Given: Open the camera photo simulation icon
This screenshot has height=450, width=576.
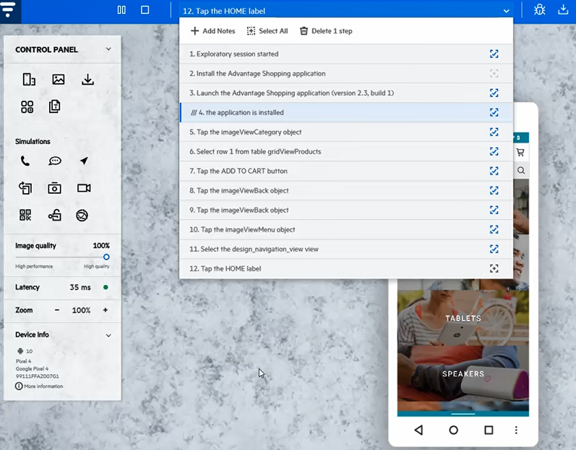Looking at the screenshot, I should coord(55,188).
